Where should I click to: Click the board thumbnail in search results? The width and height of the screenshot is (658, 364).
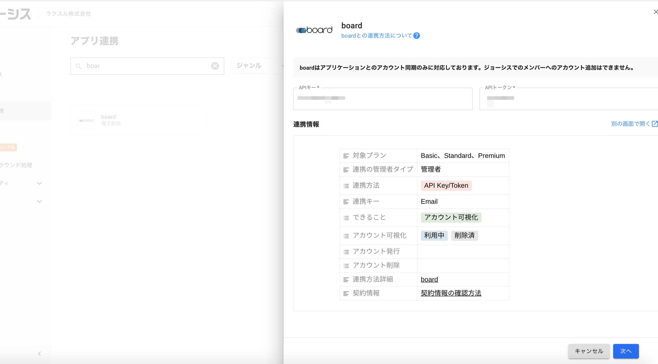(x=86, y=120)
